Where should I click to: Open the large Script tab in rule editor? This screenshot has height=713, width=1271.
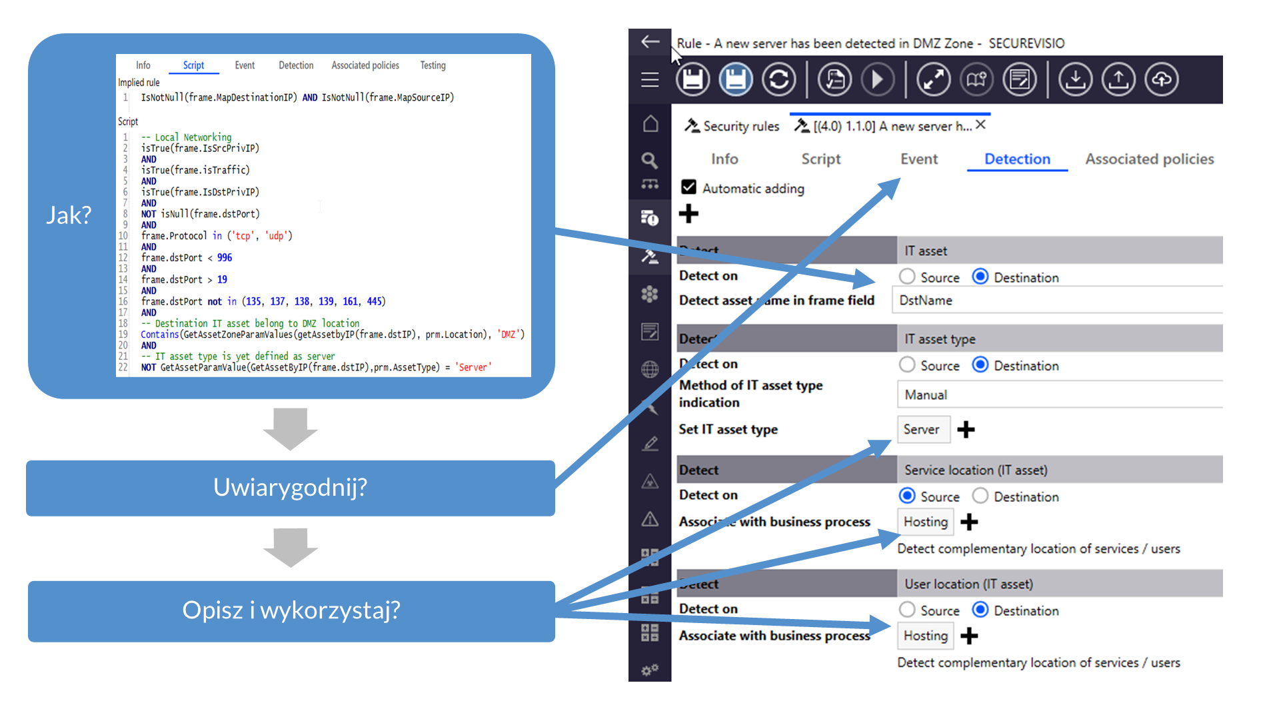[x=820, y=159]
